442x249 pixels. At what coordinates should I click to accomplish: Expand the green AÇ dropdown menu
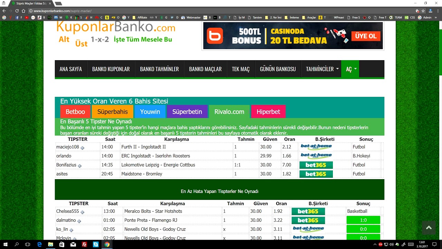350,69
